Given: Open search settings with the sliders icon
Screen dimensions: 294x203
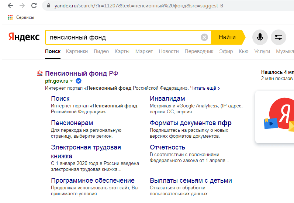Looking at the screenshot, I should [x=279, y=37].
